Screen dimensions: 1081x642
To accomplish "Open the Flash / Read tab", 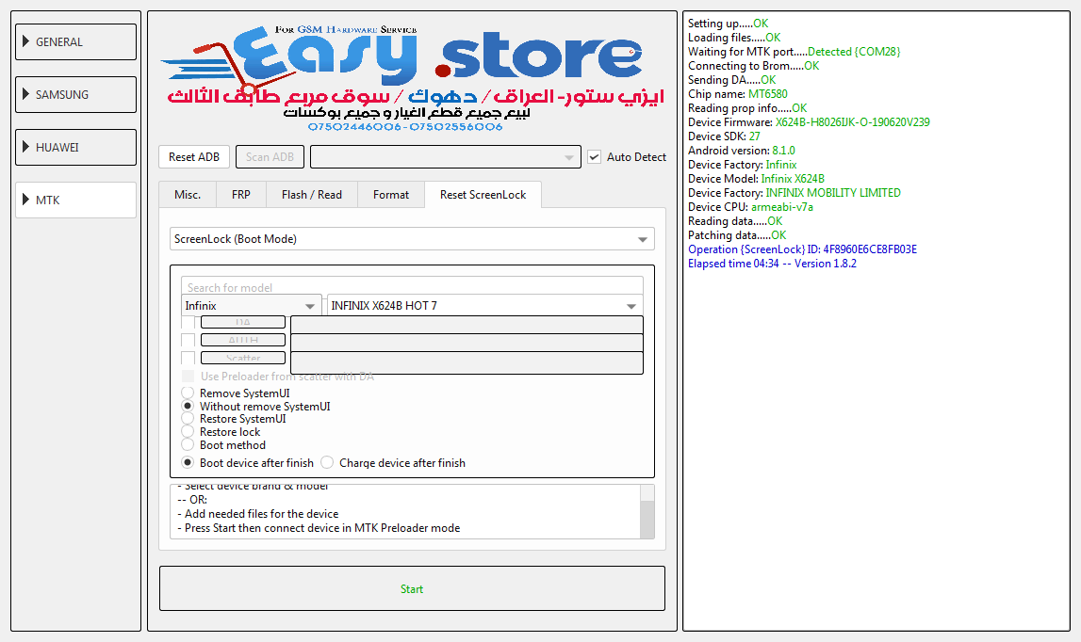I will tap(312, 195).
